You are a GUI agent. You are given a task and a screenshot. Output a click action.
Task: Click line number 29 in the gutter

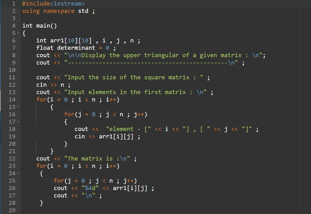pyautogui.click(x=12, y=210)
